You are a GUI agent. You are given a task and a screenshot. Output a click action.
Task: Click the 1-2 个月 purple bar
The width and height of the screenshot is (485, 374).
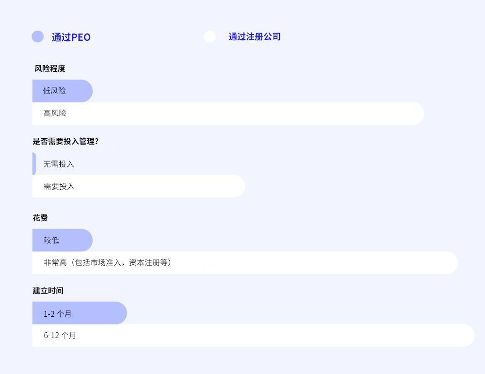[79, 313]
